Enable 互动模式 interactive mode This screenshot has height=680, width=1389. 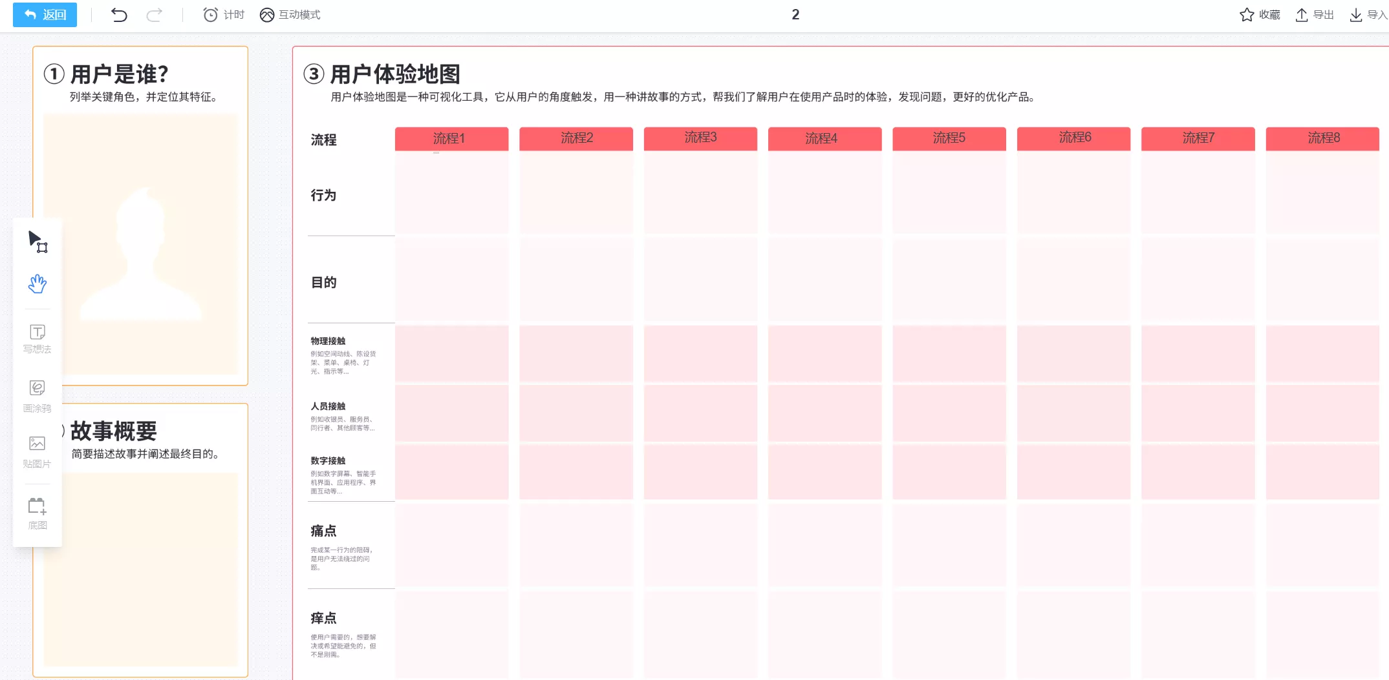290,15
